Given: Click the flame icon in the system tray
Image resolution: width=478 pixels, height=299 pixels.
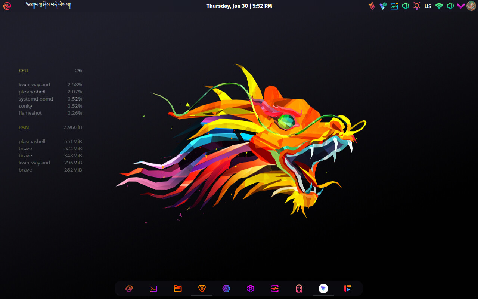Looking at the screenshot, I should pyautogui.click(x=372, y=6).
